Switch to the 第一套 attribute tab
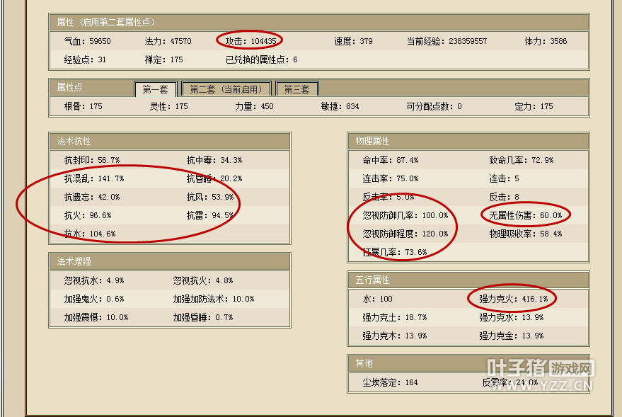The image size is (622, 417). coord(155,89)
